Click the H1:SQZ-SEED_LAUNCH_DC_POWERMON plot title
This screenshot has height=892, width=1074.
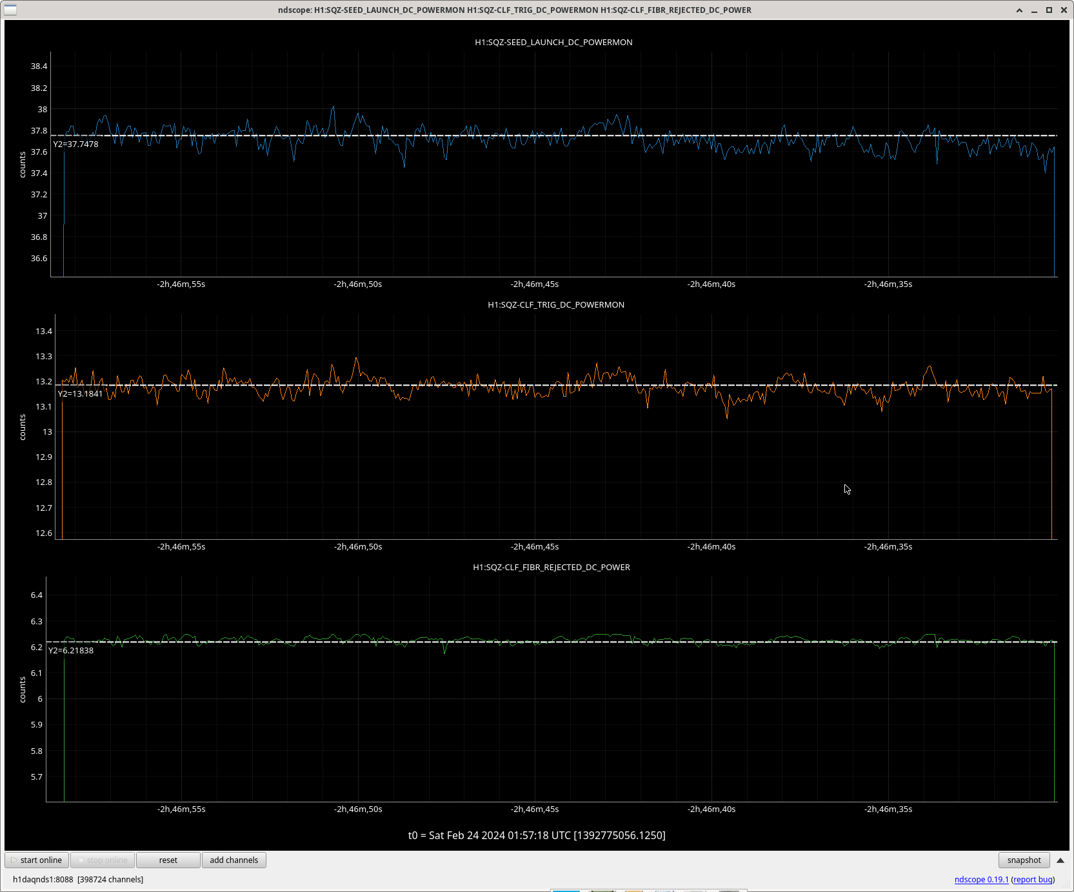553,43
